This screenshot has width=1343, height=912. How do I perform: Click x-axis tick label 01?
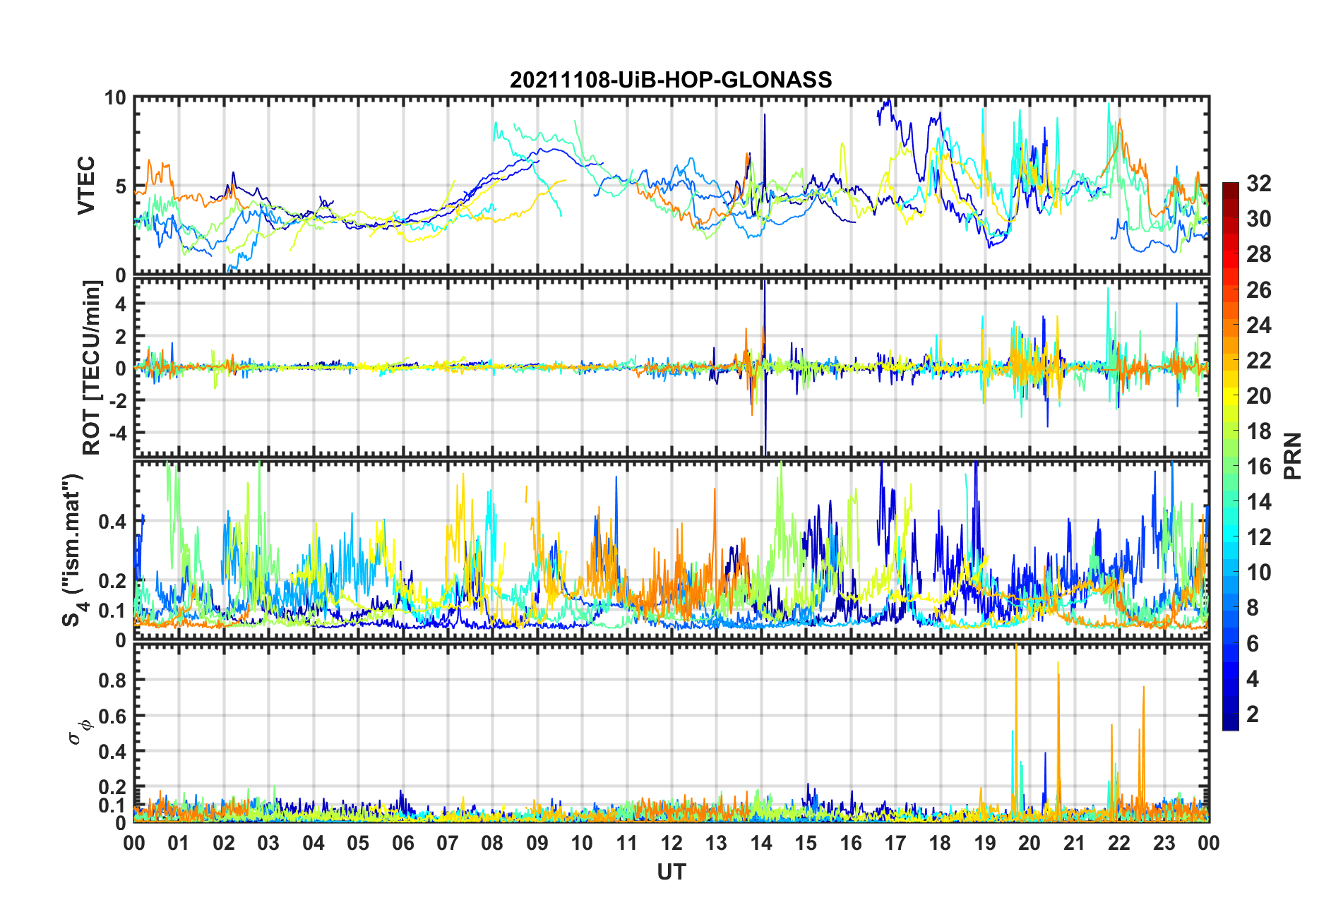pyautogui.click(x=179, y=843)
